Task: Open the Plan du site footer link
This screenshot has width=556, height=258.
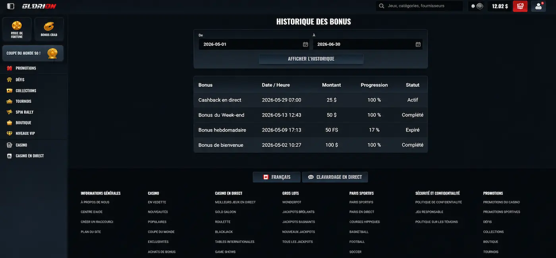Action: [x=91, y=232]
